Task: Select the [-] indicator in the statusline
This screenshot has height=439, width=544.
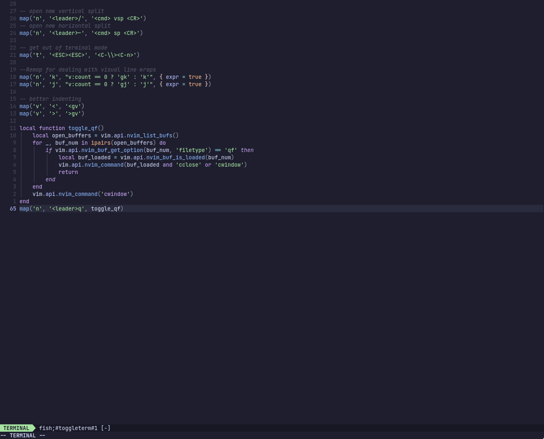Action: (105, 428)
